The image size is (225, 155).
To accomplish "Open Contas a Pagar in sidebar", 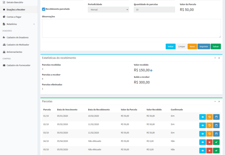I will [x=14, y=17].
